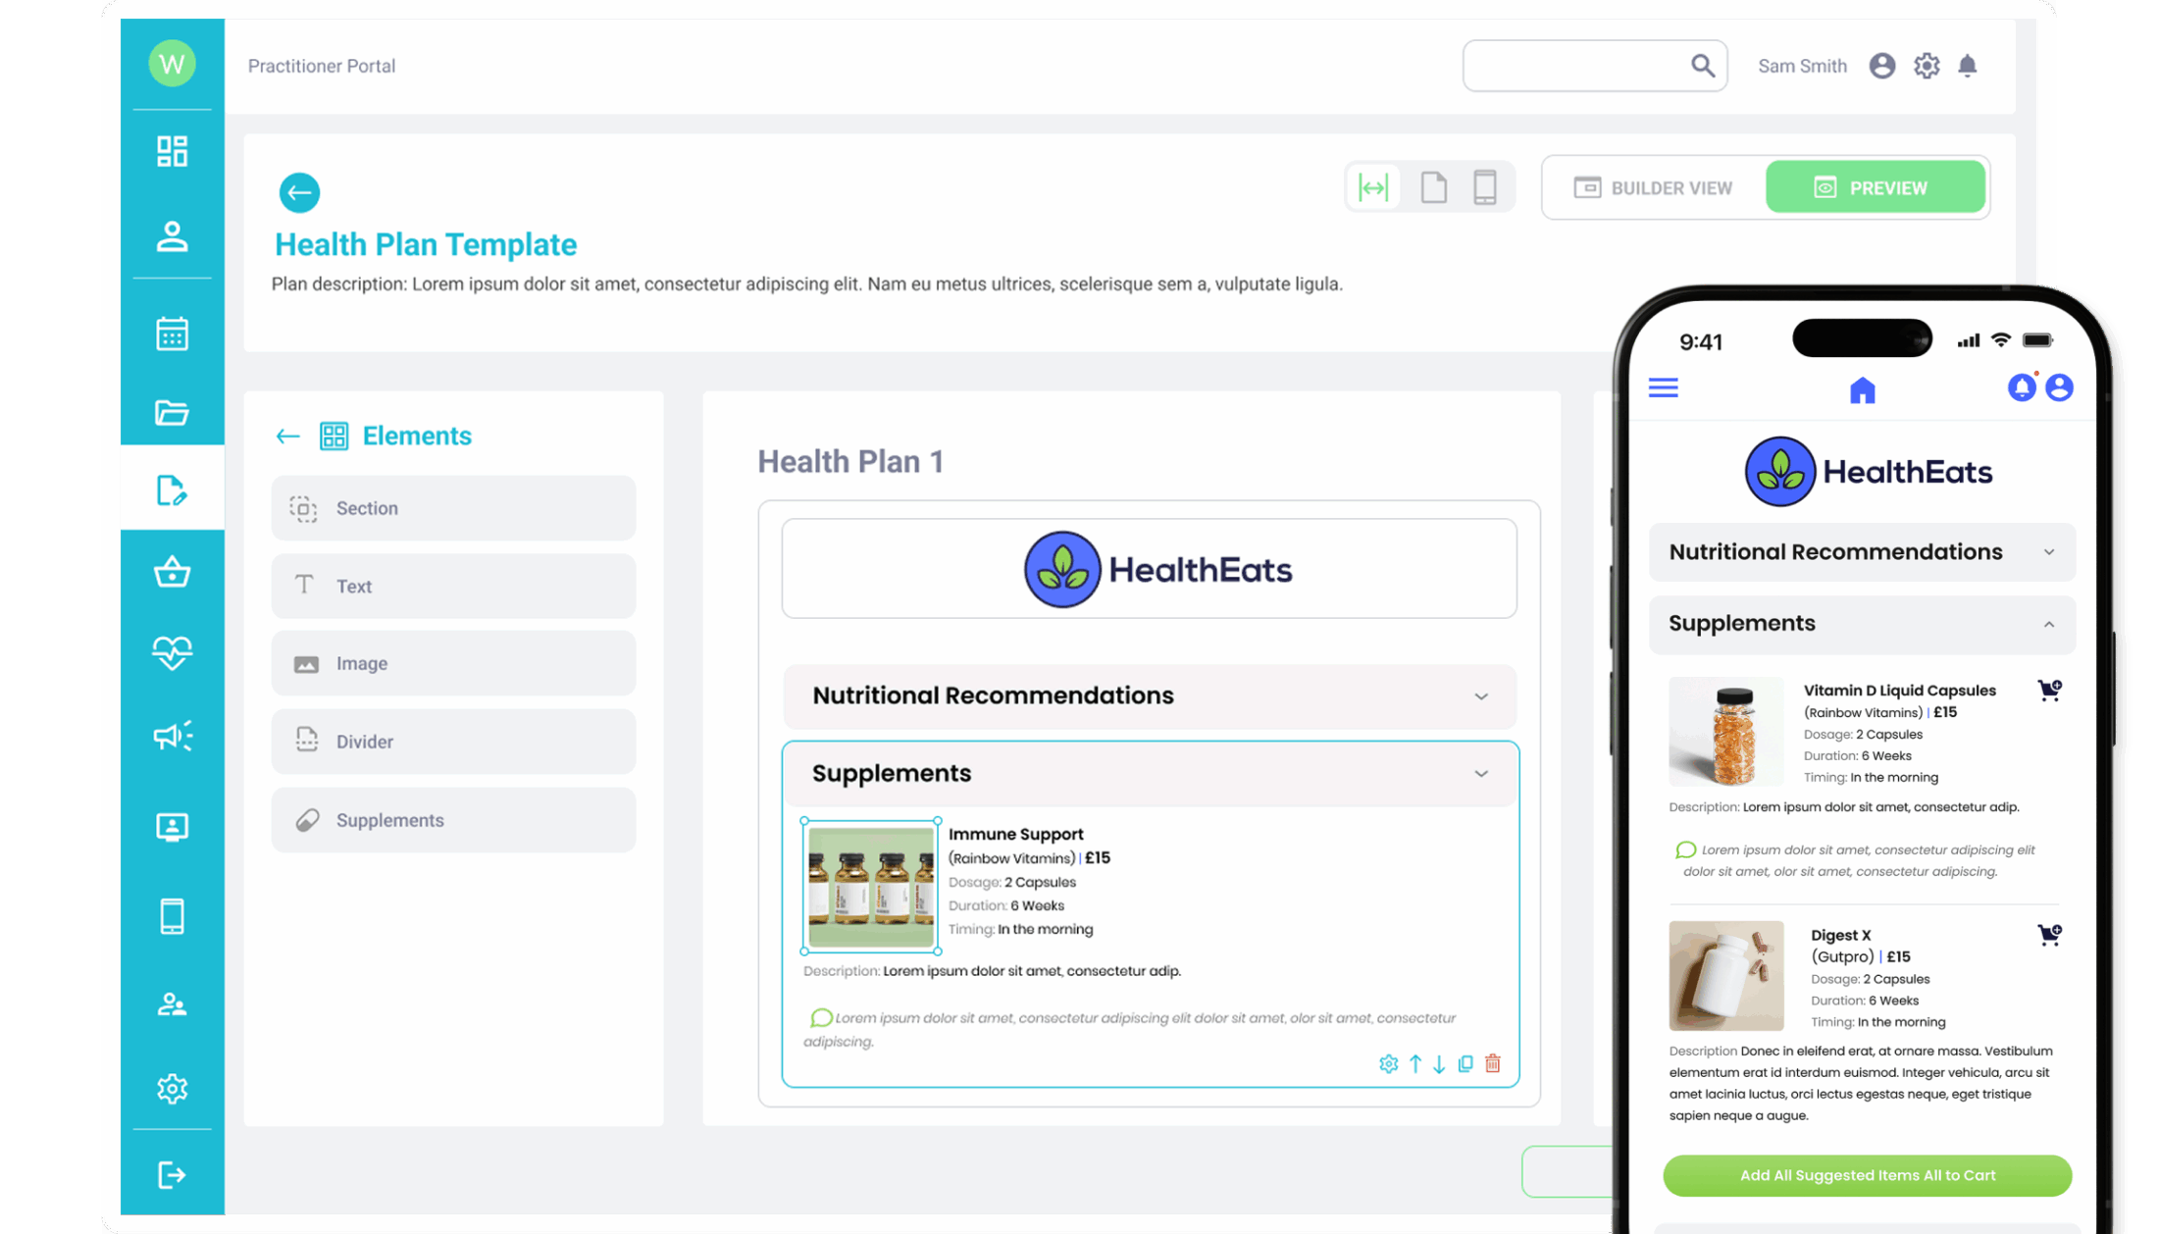
Task: Collapse the Supplements section chevron in the builder
Action: tap(1481, 774)
